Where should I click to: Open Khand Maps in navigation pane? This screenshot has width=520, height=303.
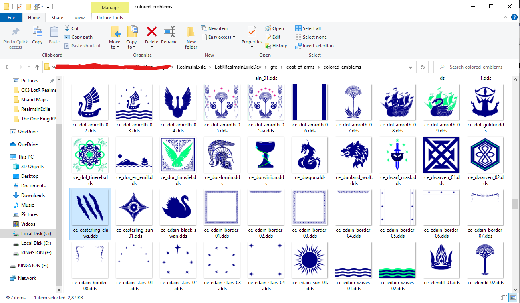(34, 100)
